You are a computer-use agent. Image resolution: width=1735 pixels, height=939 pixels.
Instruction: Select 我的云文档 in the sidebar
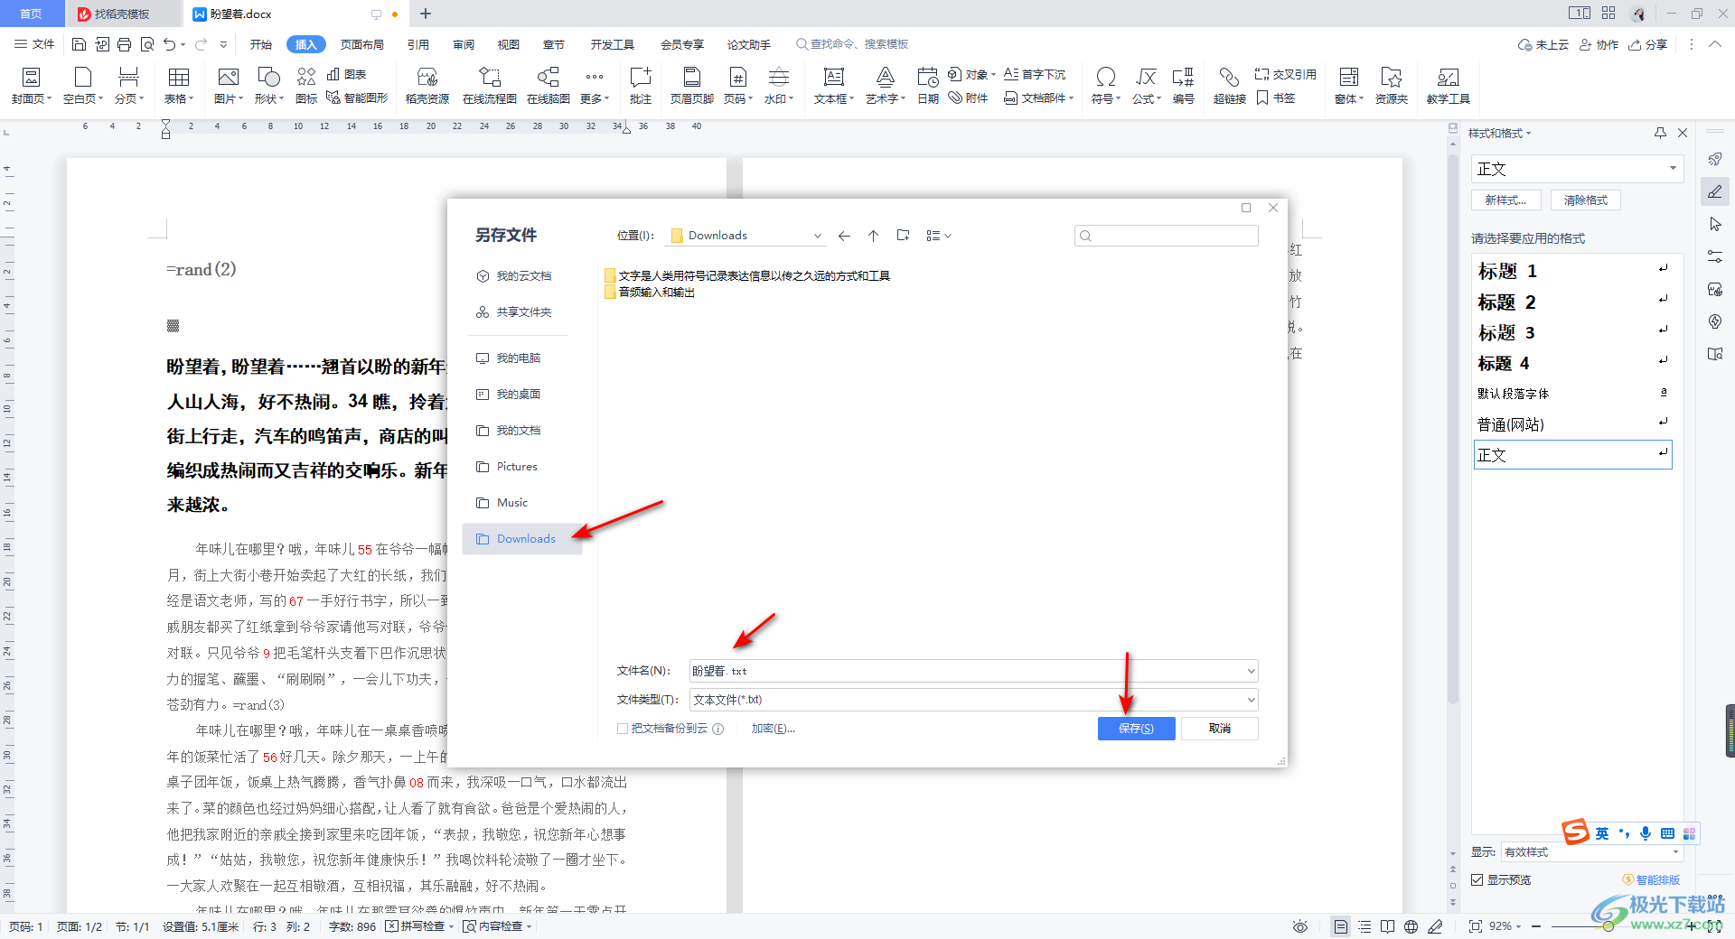coord(515,276)
